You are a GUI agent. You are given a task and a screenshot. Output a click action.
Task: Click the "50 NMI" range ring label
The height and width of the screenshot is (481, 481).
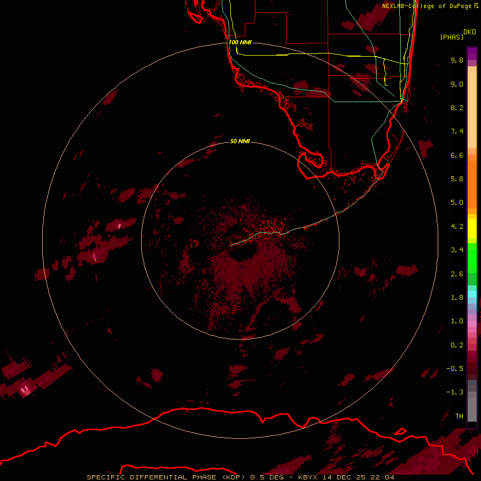tap(240, 141)
